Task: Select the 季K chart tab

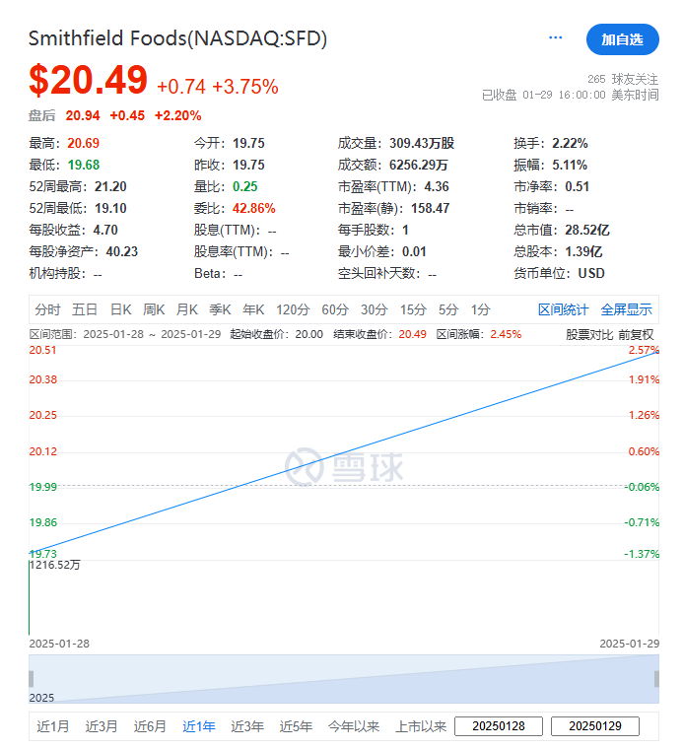Action: (220, 310)
